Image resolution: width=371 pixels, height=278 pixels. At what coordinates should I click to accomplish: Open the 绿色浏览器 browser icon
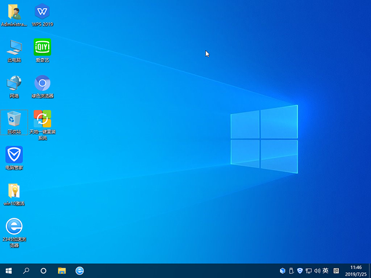click(x=42, y=87)
